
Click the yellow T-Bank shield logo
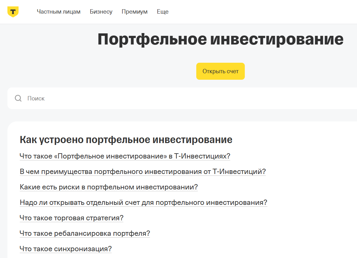(13, 12)
